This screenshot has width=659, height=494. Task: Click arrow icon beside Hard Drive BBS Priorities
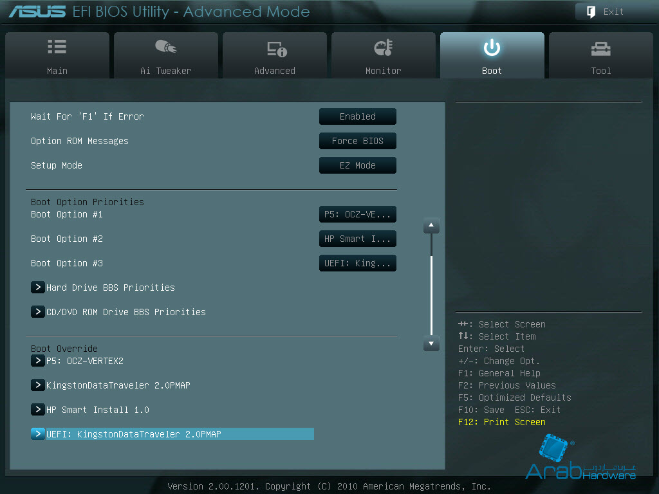[38, 288]
